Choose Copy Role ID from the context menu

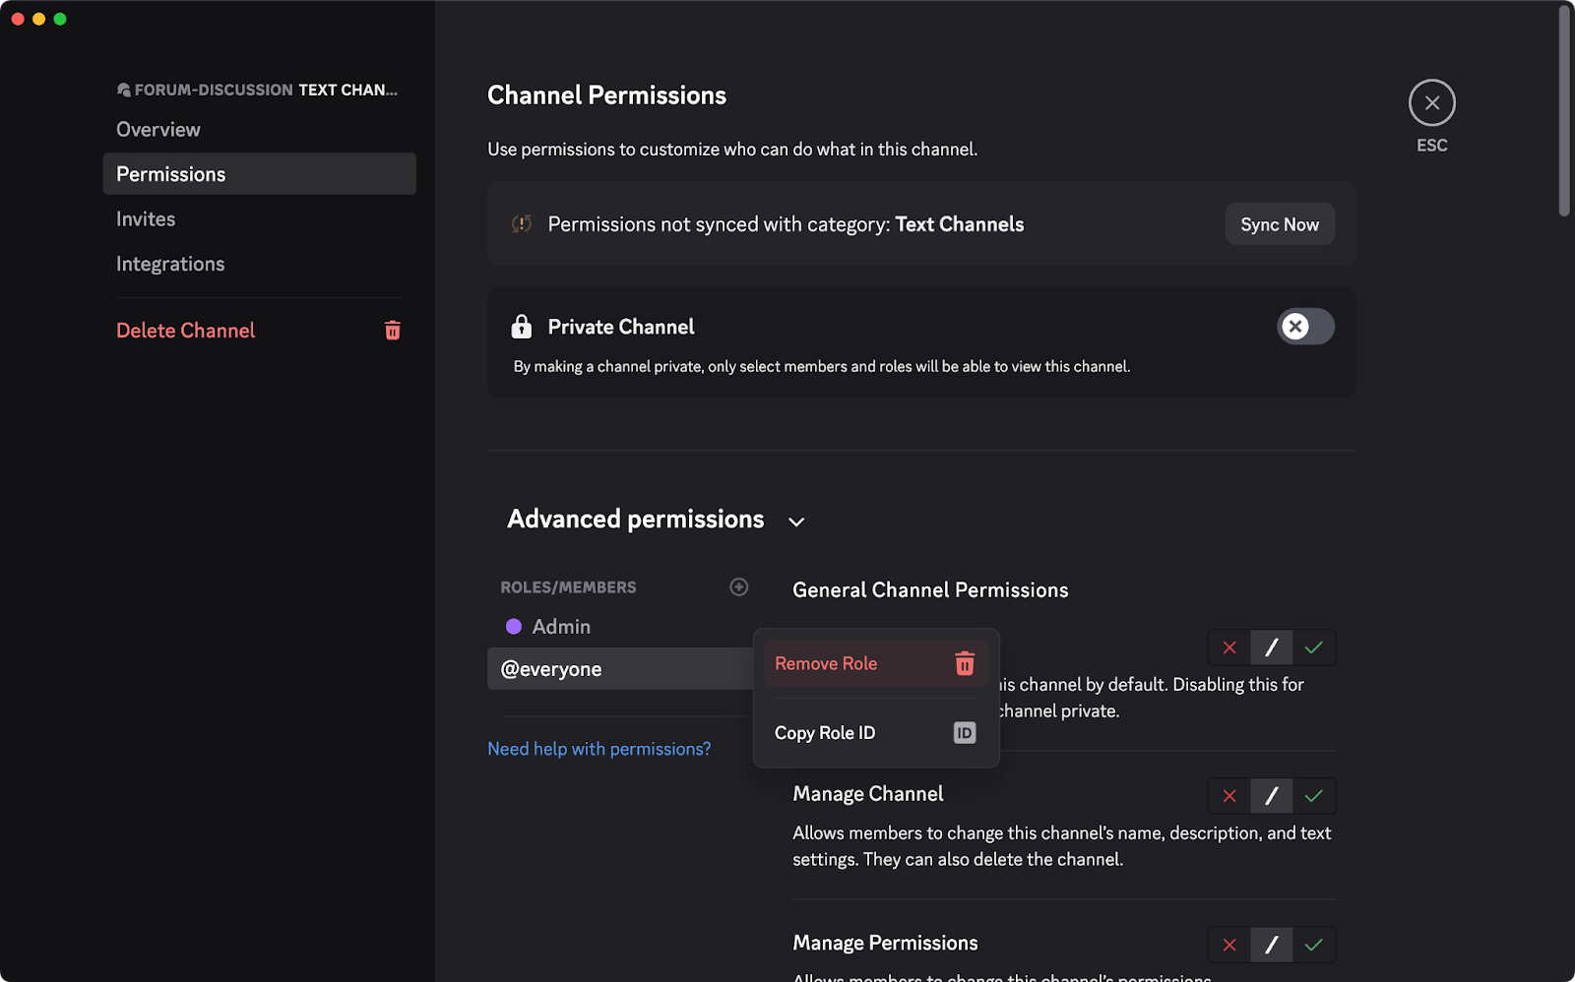tap(824, 732)
